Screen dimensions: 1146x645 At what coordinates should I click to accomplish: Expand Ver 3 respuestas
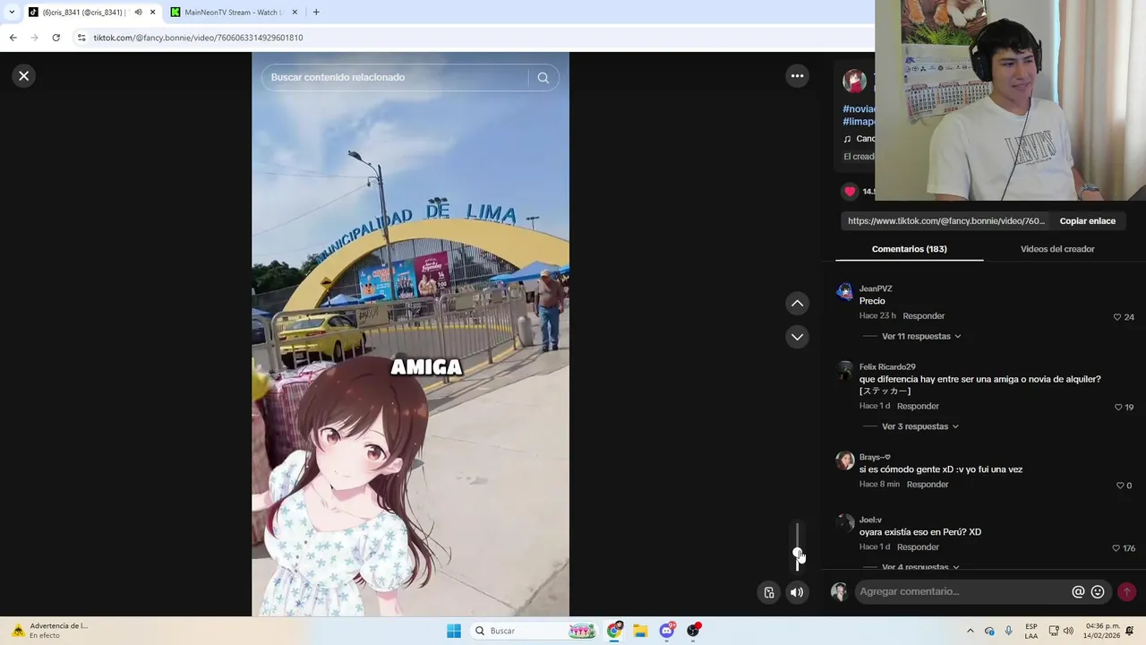click(x=919, y=426)
